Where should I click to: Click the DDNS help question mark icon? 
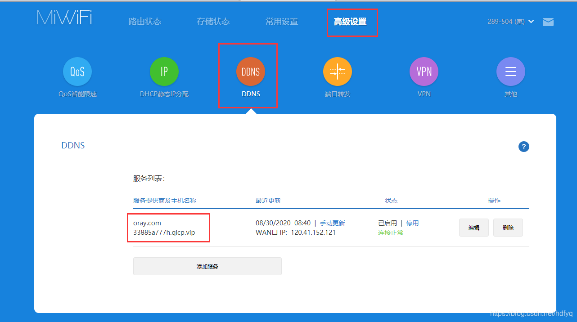point(524,147)
